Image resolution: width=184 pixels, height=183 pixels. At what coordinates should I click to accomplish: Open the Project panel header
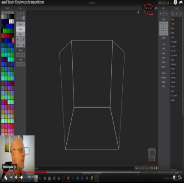click(x=177, y=8)
